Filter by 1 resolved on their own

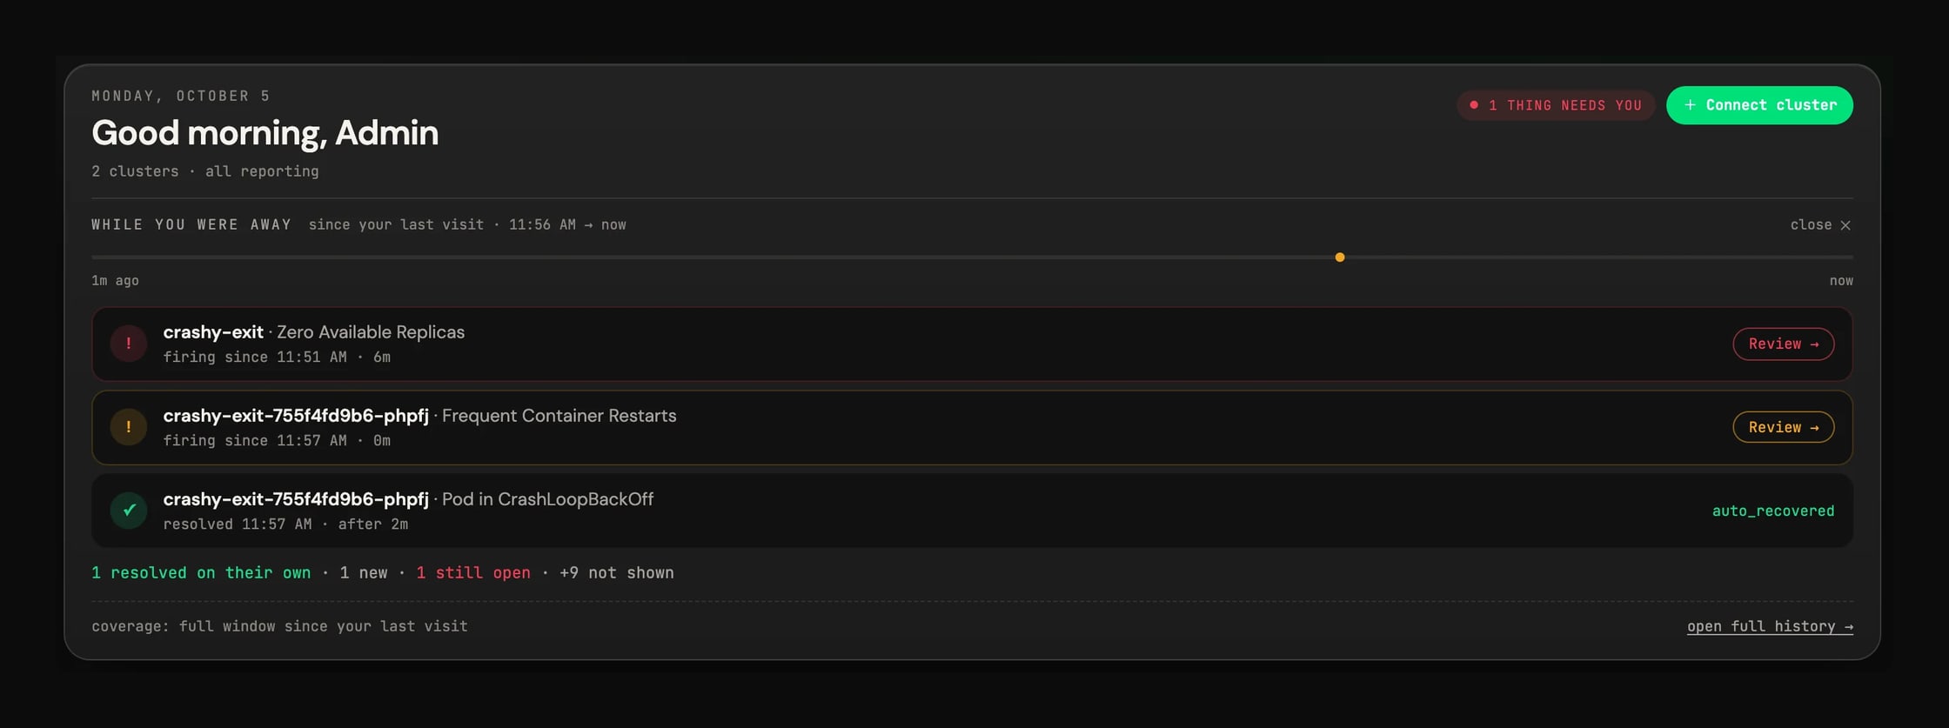pyautogui.click(x=201, y=573)
